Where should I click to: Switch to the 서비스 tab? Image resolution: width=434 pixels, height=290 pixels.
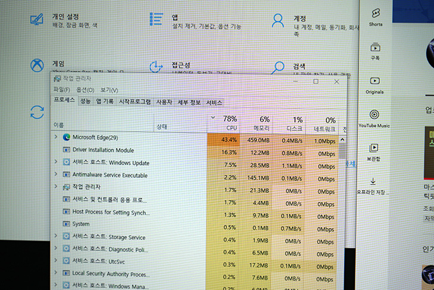coord(214,102)
